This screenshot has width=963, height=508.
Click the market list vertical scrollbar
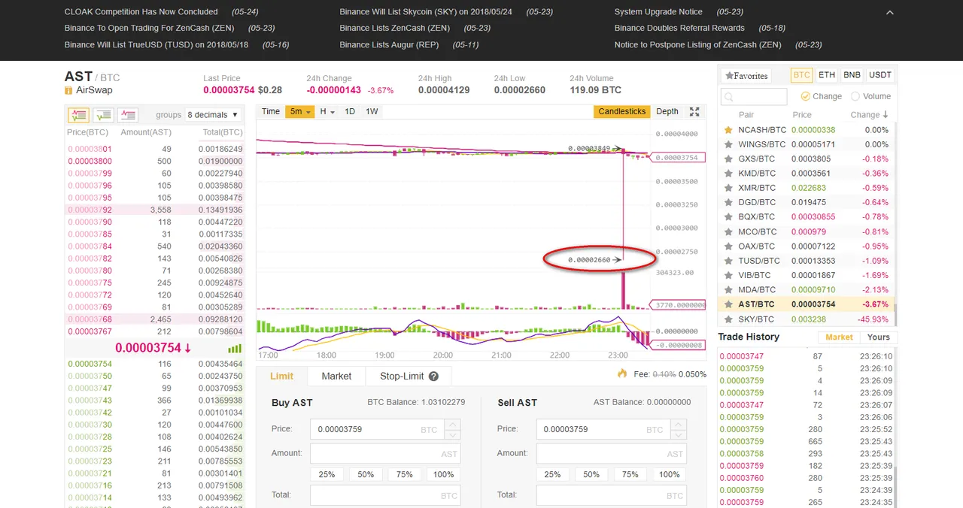pos(895,316)
